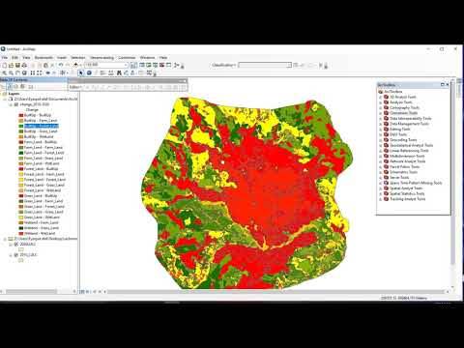Click the ArcToolbox root node

(x=391, y=92)
